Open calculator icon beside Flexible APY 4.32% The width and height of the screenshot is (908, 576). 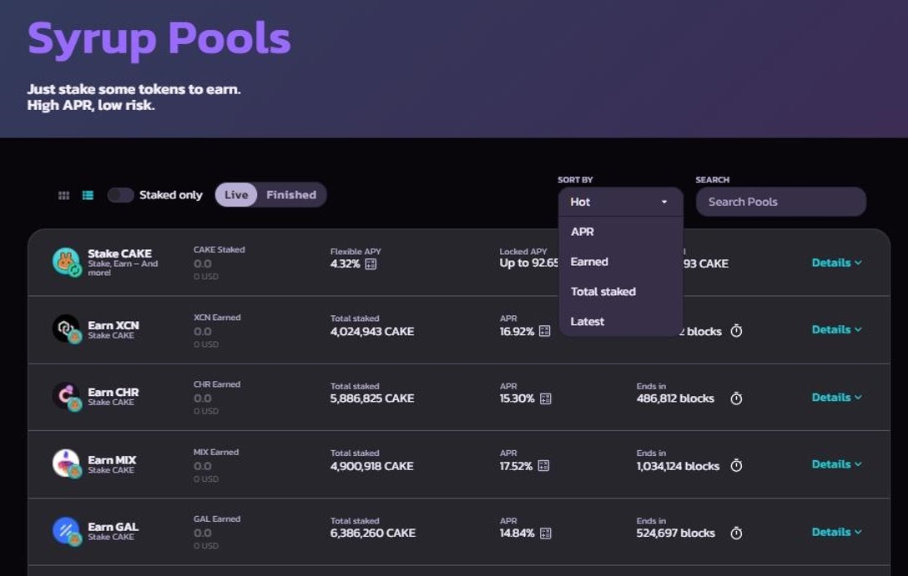click(371, 263)
